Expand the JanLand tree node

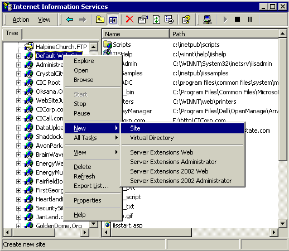[18, 217]
